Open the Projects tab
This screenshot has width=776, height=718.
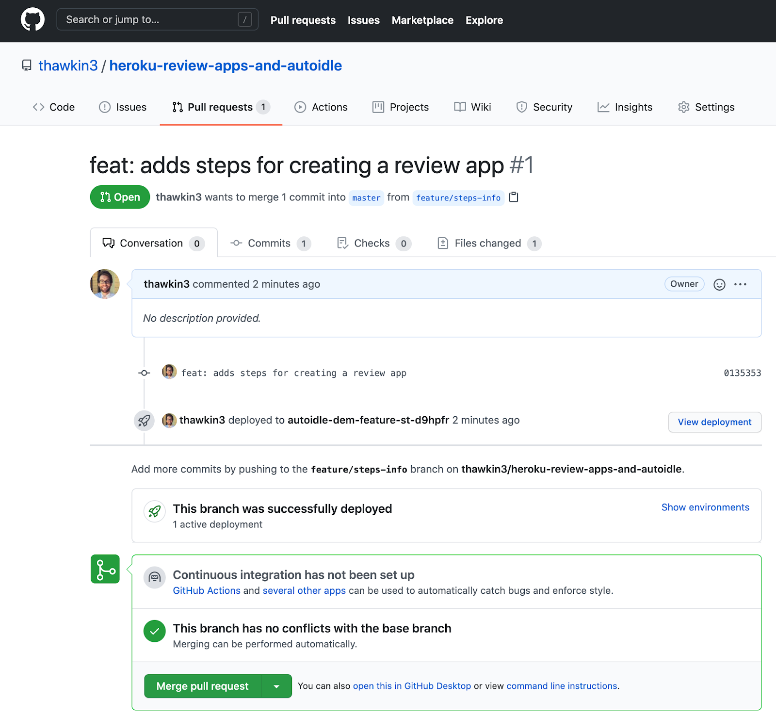(x=401, y=107)
